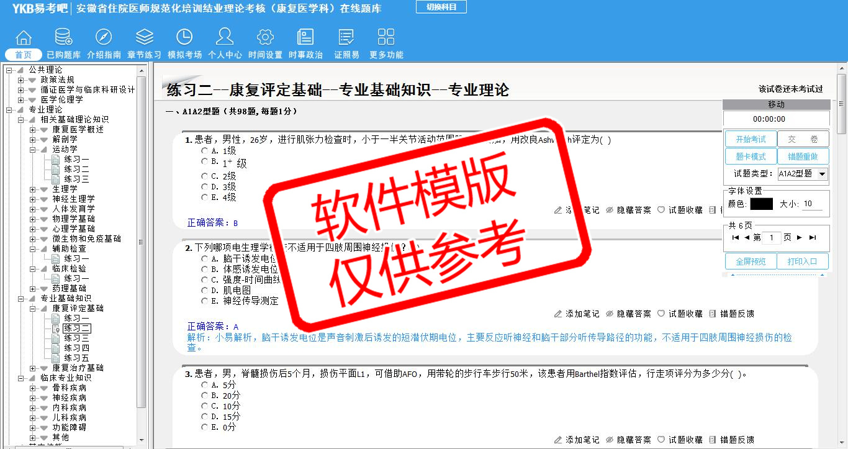This screenshot has width=848, height=449.
Task: Open the 模拟考场 clock icon
Action: 184,37
